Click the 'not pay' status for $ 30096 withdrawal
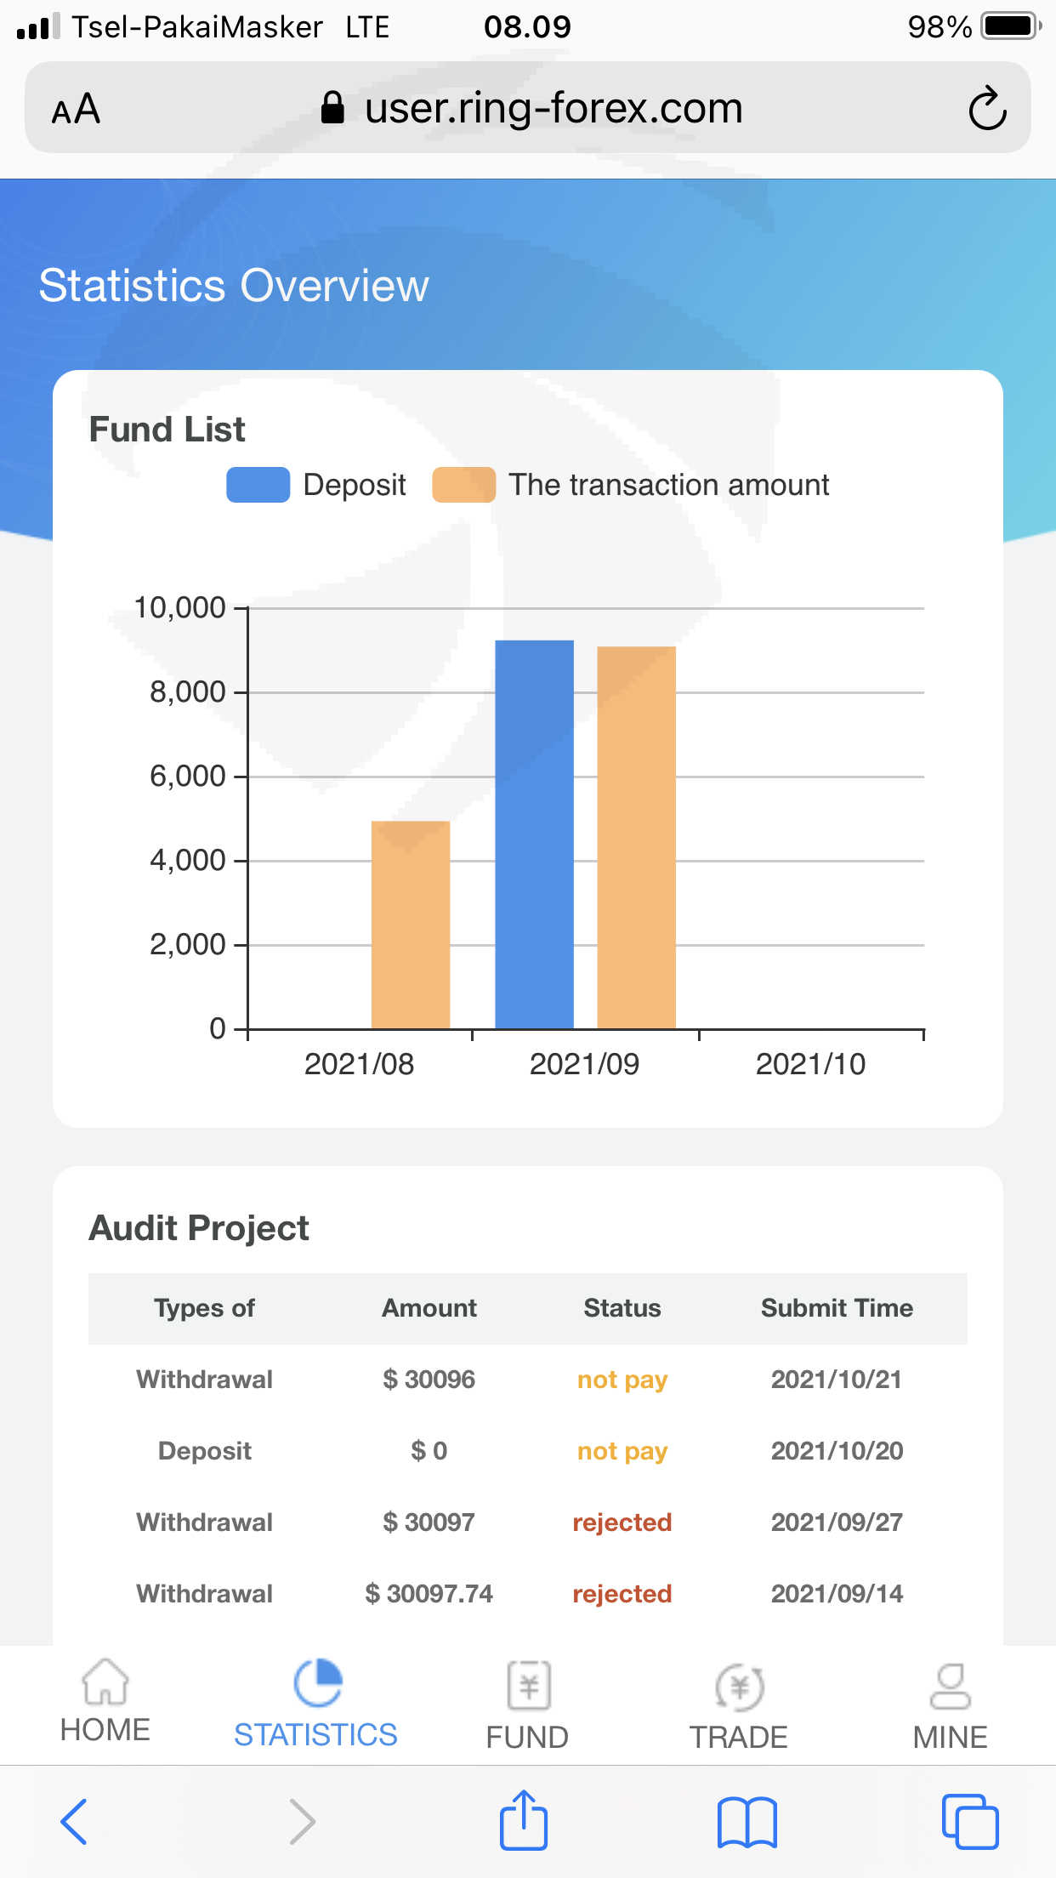 [x=622, y=1380]
